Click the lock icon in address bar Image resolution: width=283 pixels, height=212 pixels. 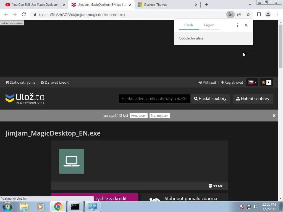pyautogui.click(x=35, y=14)
